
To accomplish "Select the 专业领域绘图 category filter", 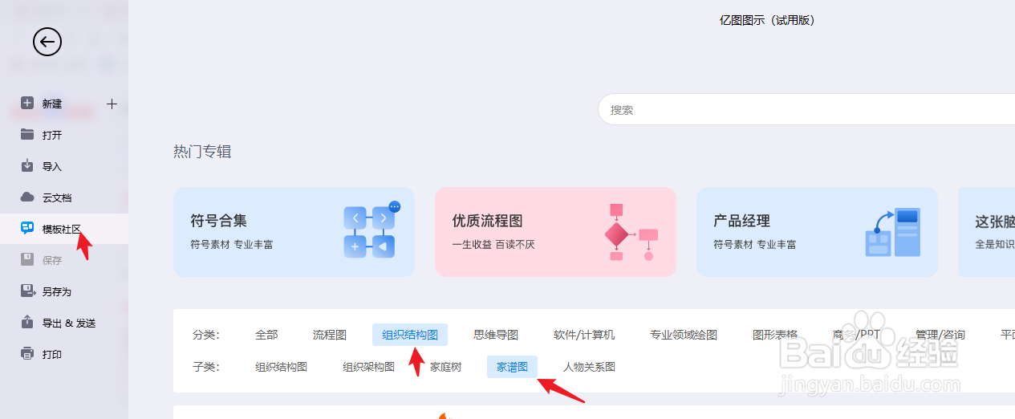I will 684,335.
